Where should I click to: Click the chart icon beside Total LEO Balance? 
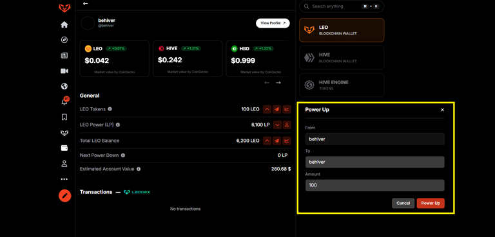(x=287, y=141)
